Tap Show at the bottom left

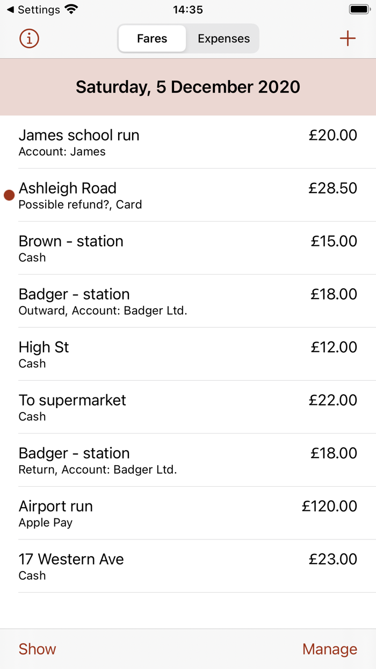pos(37,649)
